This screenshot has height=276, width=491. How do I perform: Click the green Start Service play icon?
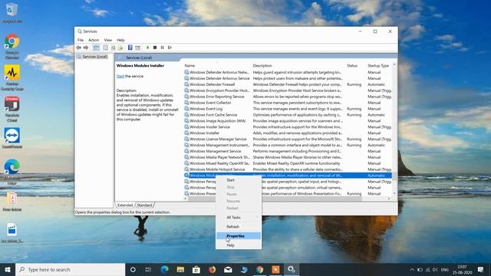coord(148,48)
